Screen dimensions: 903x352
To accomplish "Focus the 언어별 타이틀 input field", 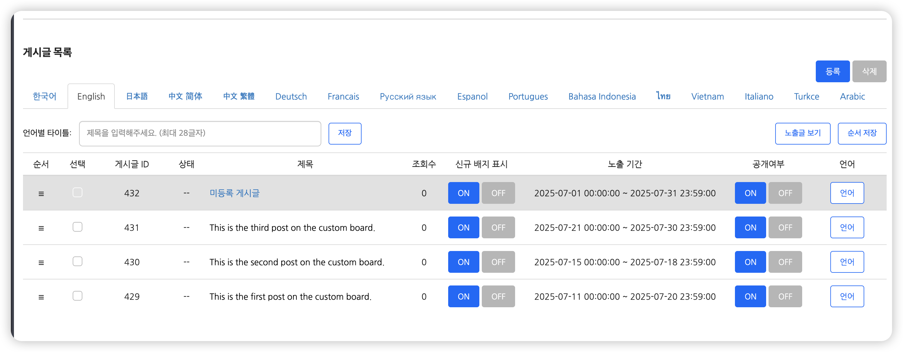I will tap(200, 133).
